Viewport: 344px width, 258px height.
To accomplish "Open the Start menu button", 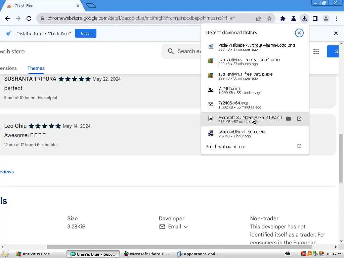I will [5, 254].
